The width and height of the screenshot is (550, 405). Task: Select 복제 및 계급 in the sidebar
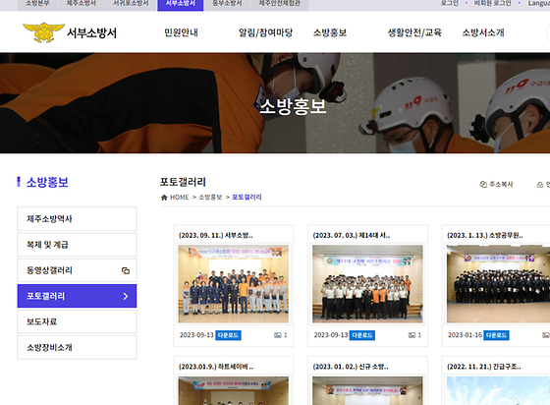click(x=77, y=245)
